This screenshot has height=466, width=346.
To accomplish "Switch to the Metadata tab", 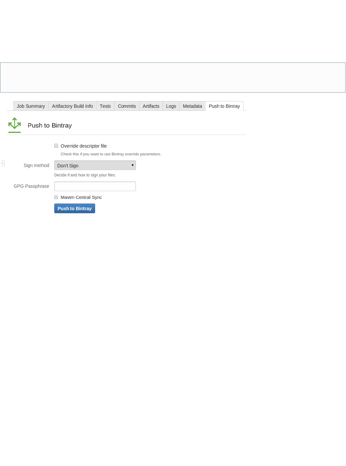I will click(x=192, y=106).
